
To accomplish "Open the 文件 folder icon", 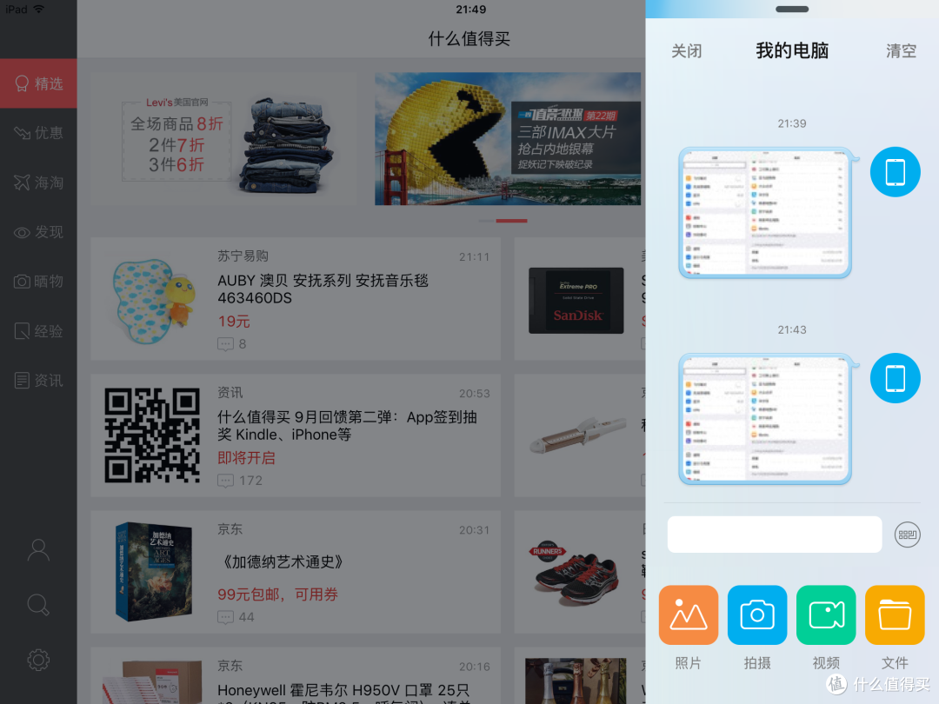I will (895, 614).
